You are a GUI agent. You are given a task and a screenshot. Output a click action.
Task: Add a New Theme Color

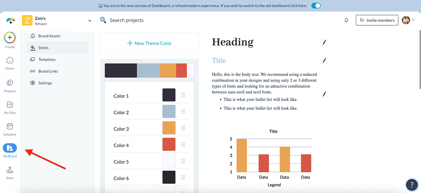pyautogui.click(x=149, y=43)
